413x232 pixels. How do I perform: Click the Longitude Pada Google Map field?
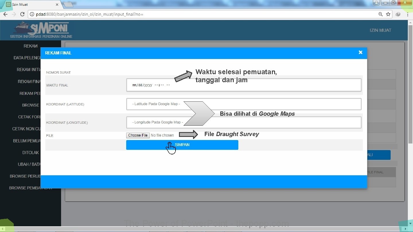pyautogui.click(x=244, y=122)
